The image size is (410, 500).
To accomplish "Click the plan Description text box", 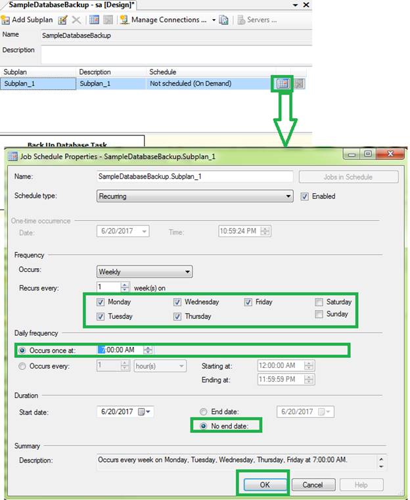I will [176, 55].
